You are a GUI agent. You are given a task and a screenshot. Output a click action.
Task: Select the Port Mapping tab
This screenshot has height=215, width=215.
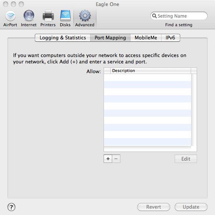(x=110, y=38)
